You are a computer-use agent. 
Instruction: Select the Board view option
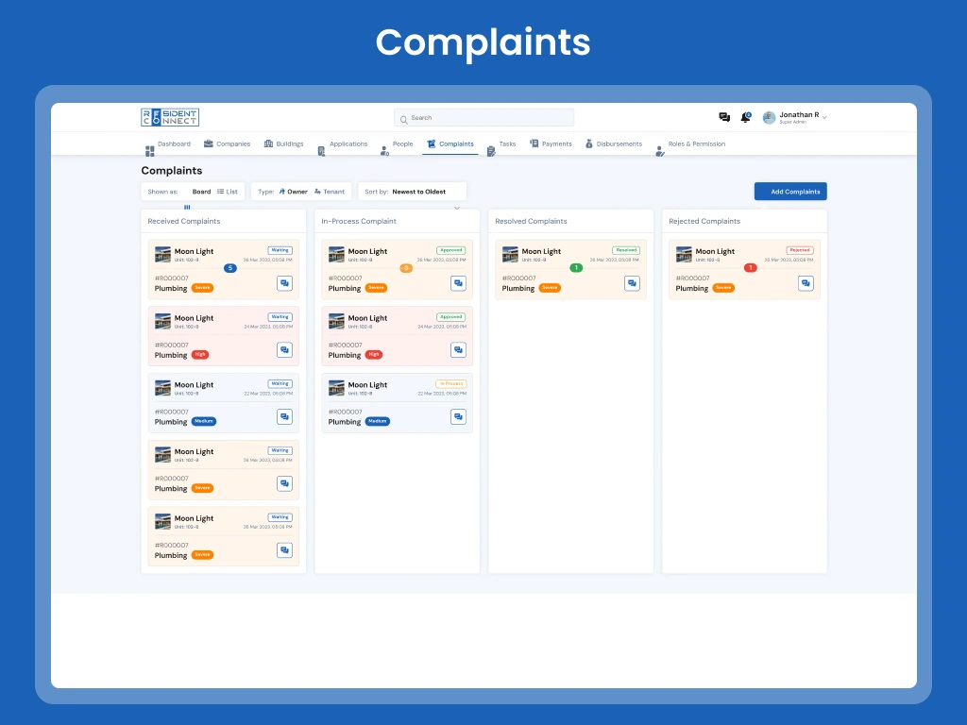pos(201,192)
